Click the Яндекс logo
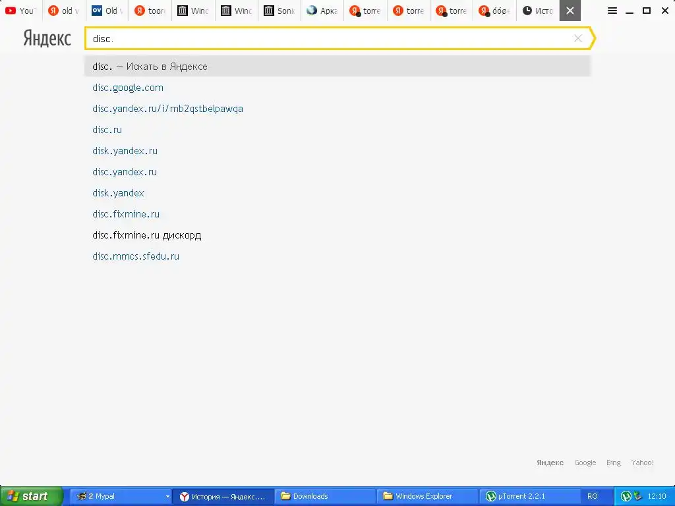Viewport: 675px width, 506px height. click(x=47, y=38)
